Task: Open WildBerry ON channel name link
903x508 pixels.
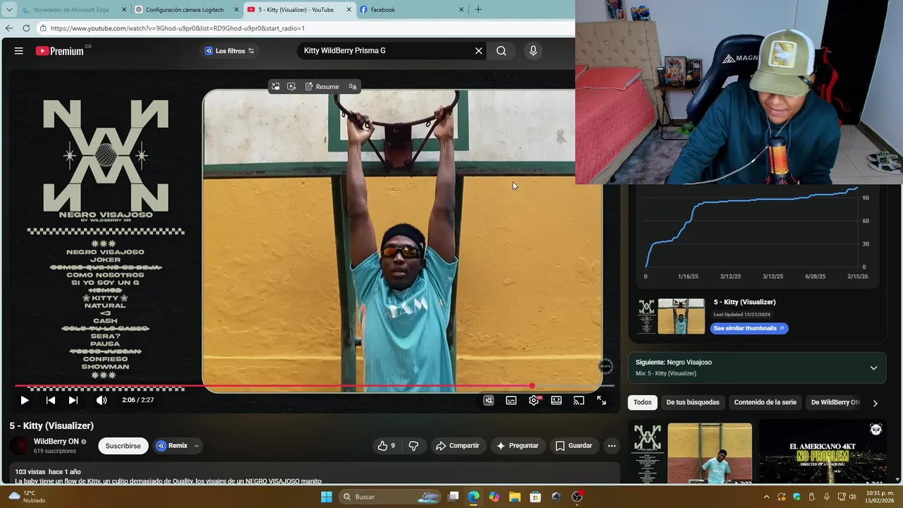Action: pyautogui.click(x=56, y=442)
